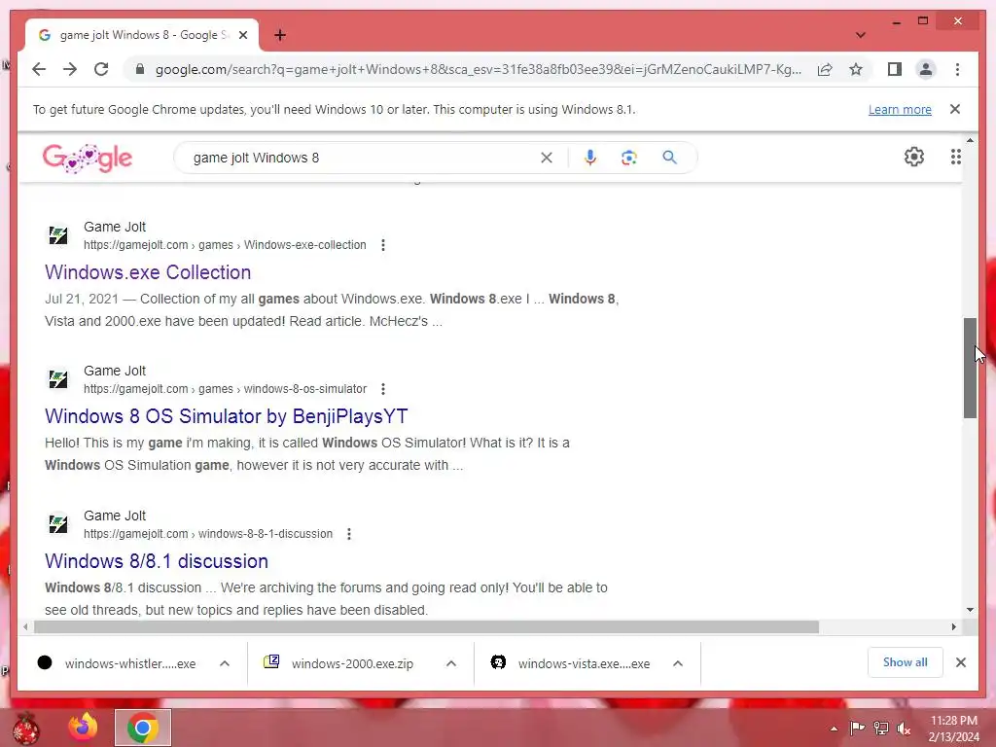
Task: Close the game jolt Windows 8 tab
Action: click(242, 35)
